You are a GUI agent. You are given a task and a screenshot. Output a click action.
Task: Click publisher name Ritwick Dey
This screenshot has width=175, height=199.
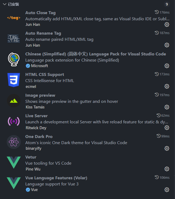coord(36,128)
